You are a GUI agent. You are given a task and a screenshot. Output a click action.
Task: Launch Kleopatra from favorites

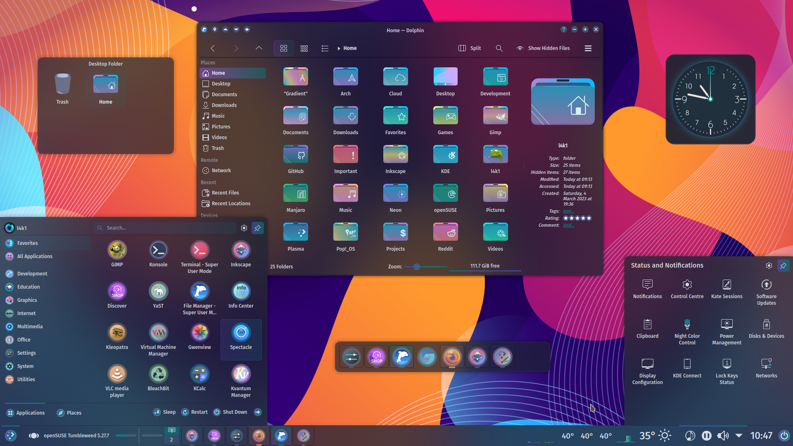(x=117, y=332)
